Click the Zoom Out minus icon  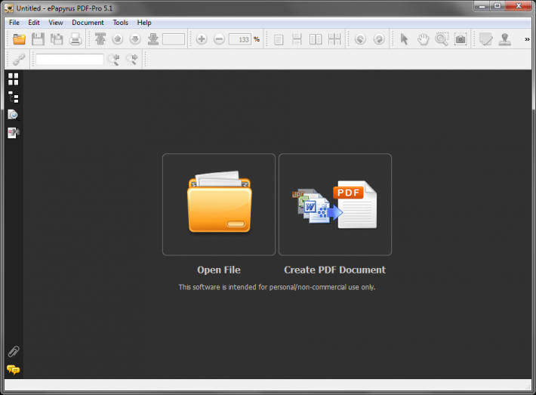pyautogui.click(x=219, y=39)
